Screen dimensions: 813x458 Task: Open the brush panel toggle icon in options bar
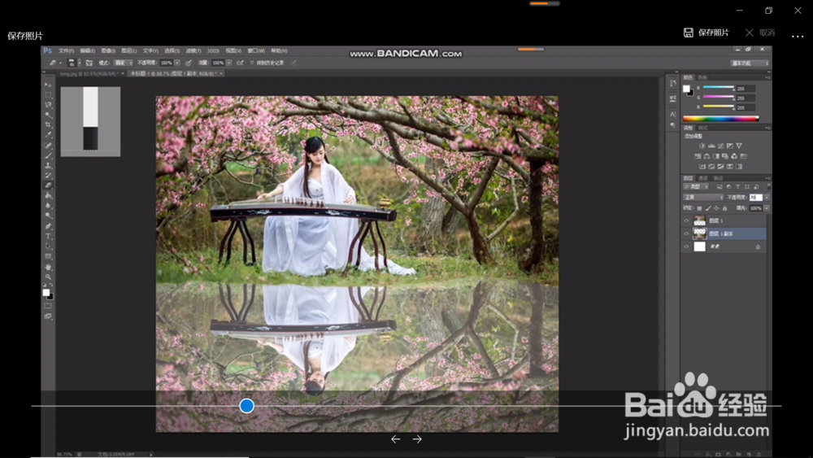click(89, 63)
